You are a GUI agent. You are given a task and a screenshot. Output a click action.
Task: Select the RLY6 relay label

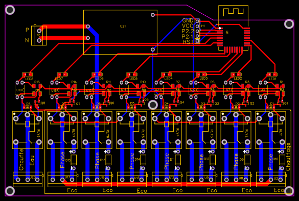[107, 134]
